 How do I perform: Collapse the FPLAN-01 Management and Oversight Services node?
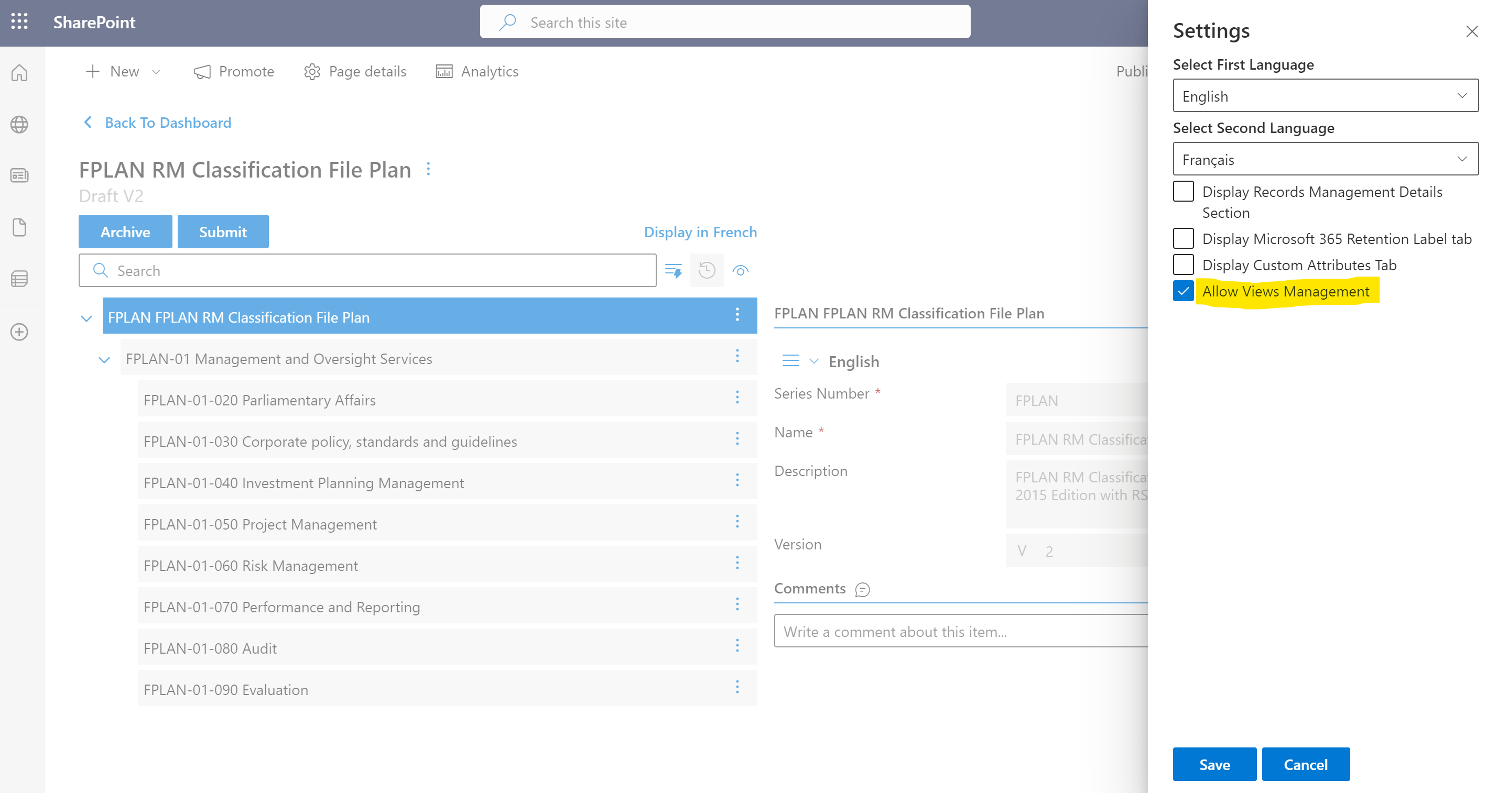104,360
